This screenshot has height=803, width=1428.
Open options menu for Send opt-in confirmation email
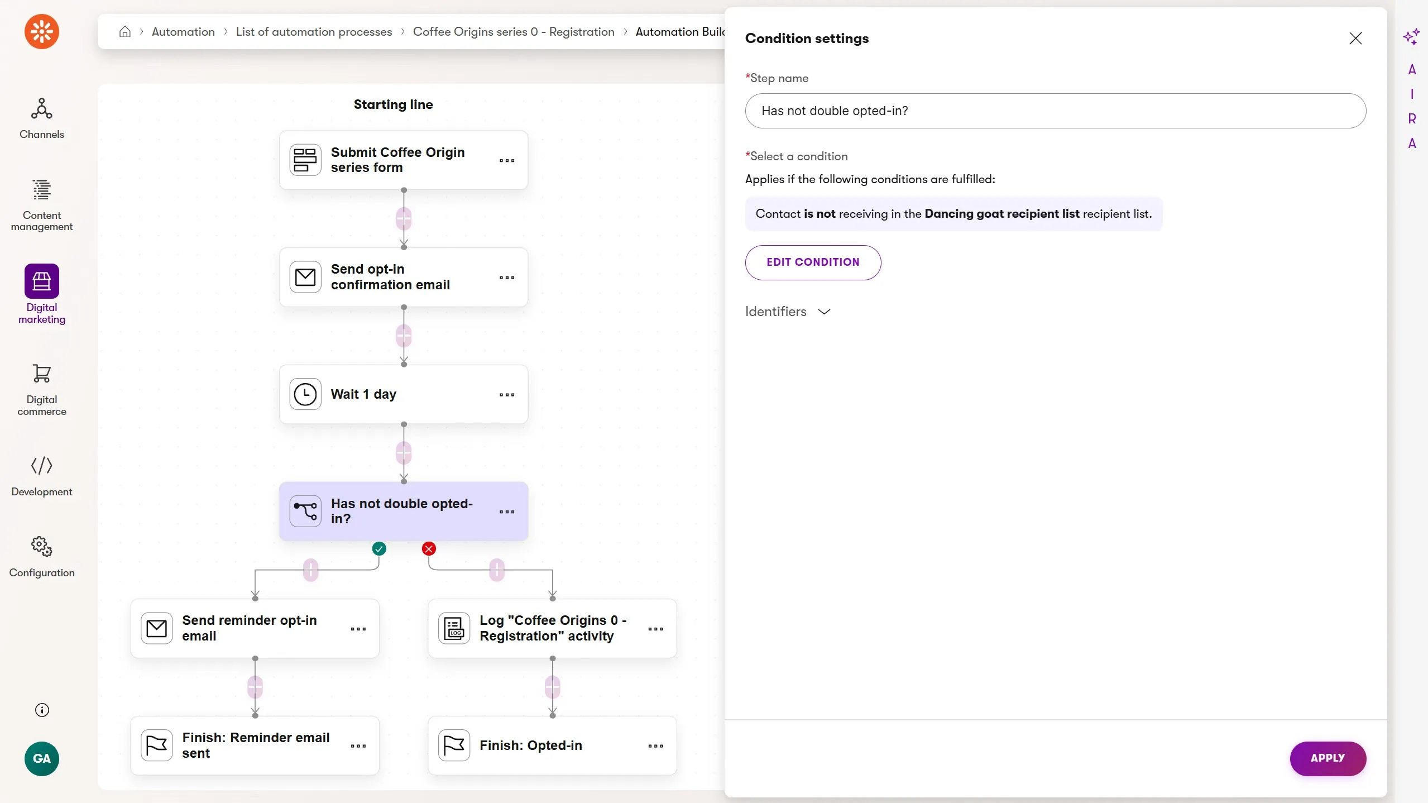pos(506,278)
